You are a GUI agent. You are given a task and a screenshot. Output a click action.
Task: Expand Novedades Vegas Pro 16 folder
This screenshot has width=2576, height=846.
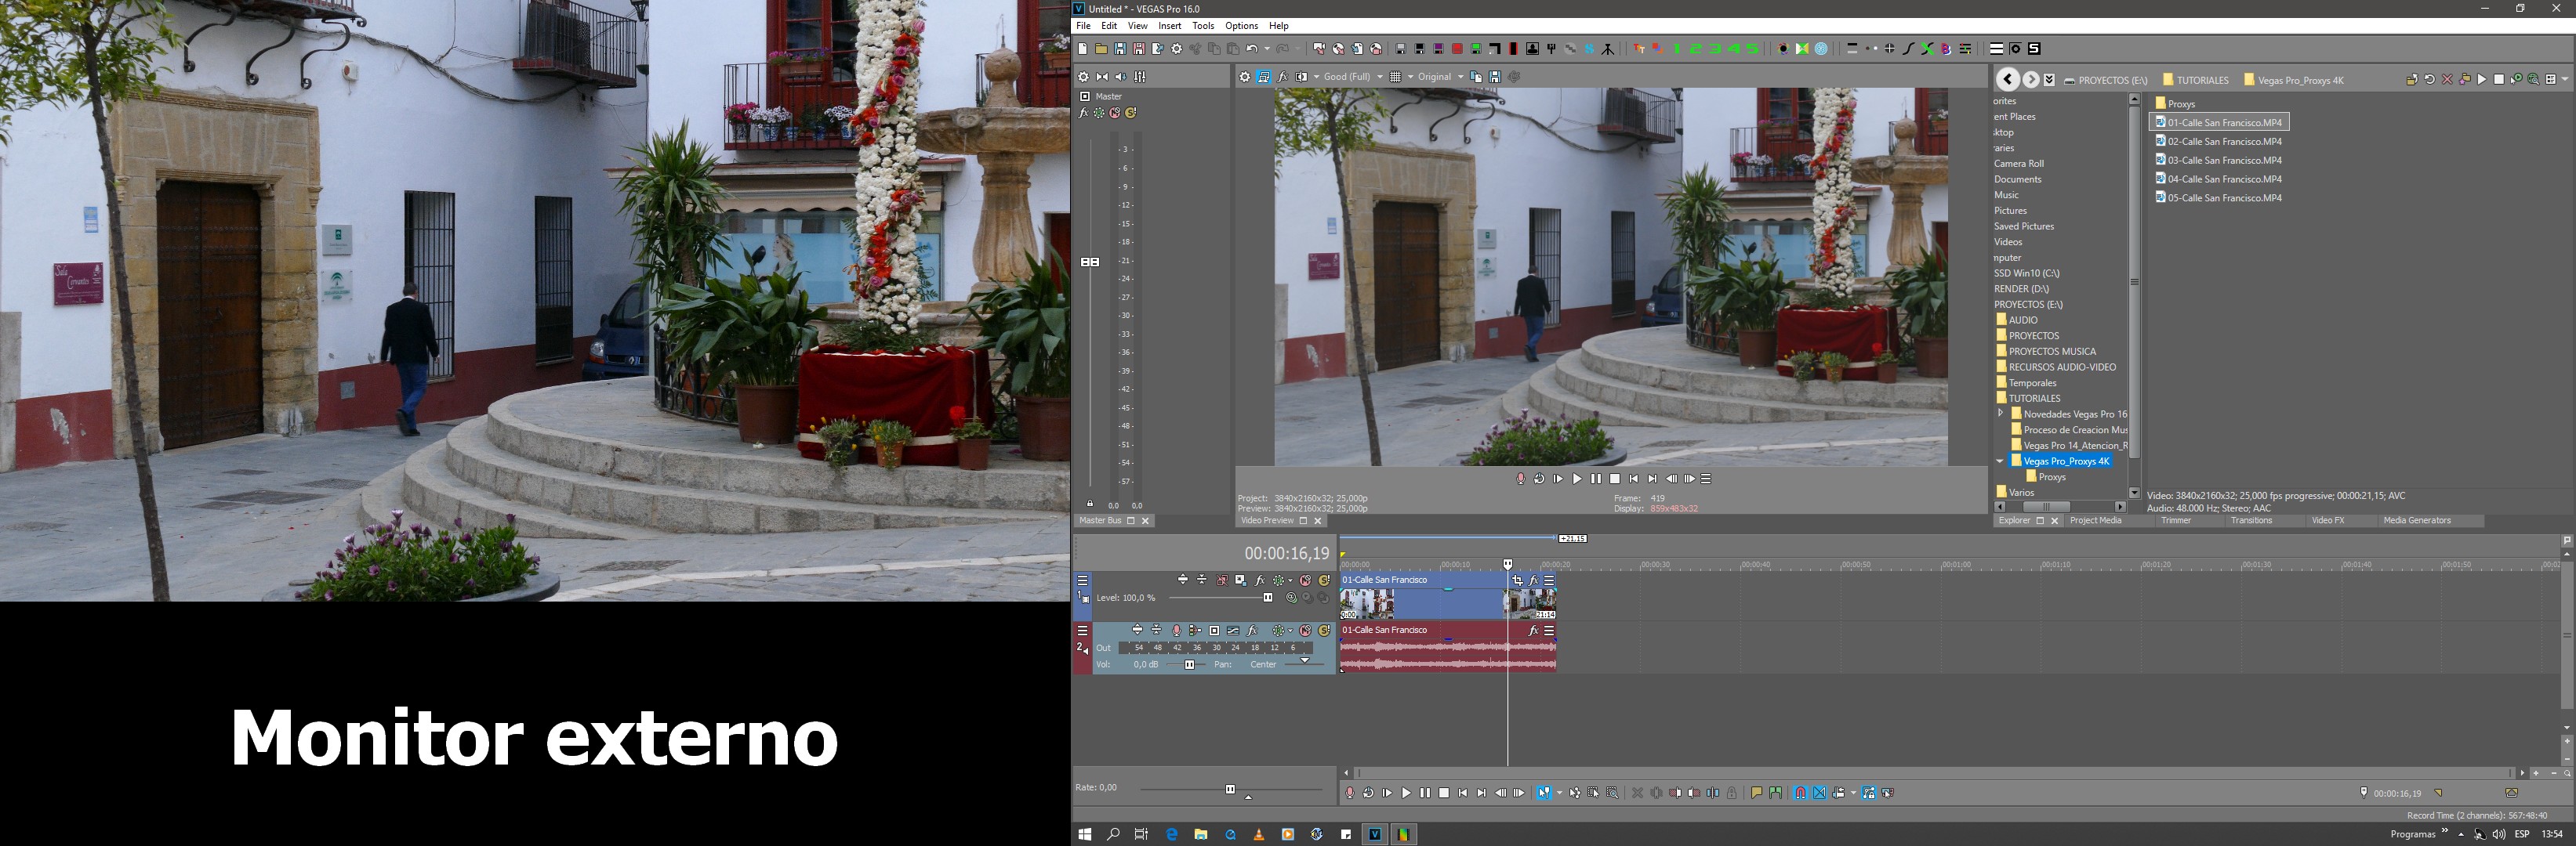2001,414
